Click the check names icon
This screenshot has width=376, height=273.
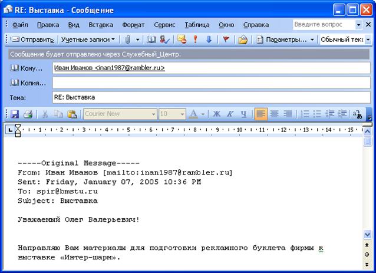pos(165,40)
